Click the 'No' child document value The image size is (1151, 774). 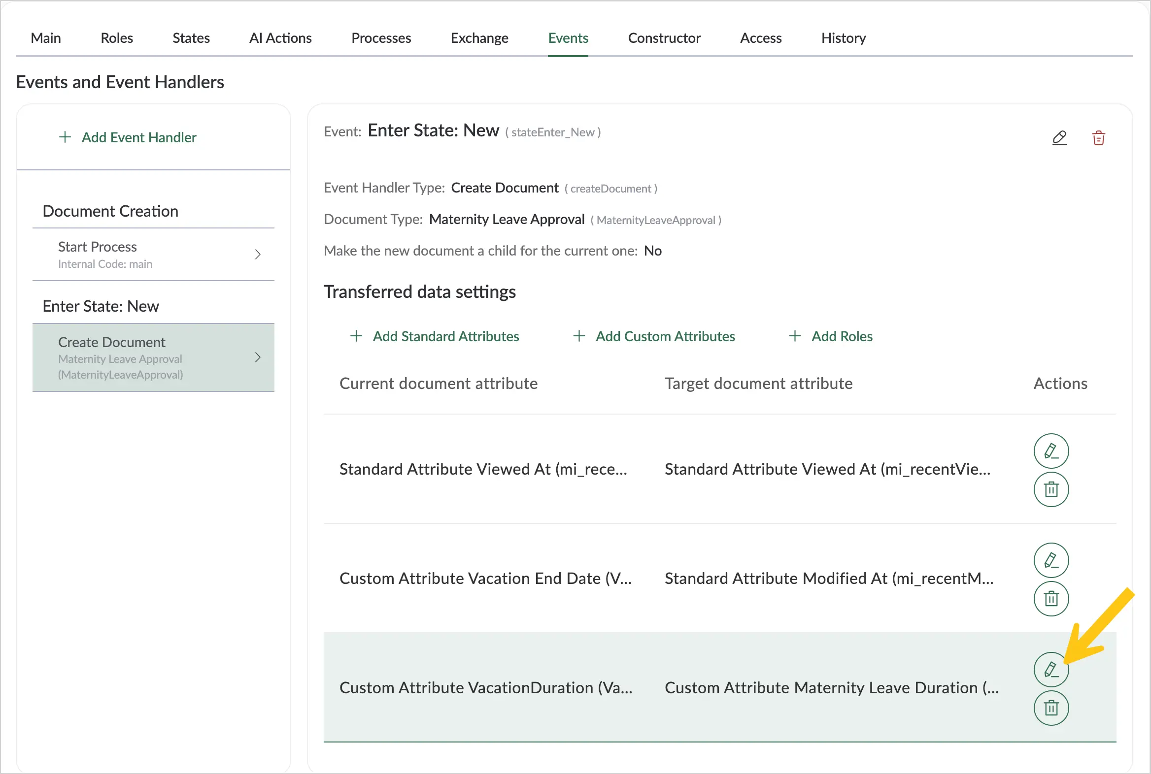(652, 251)
